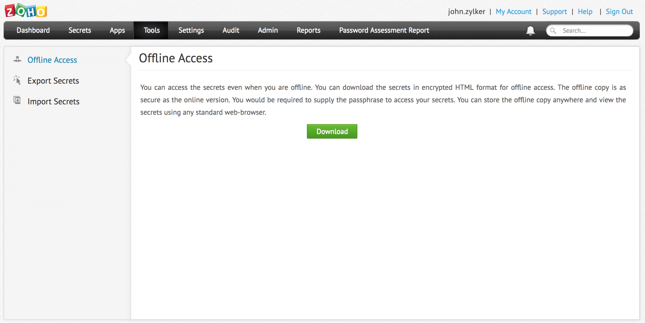
Task: Open Export Secrets in sidebar
Action: click(53, 81)
